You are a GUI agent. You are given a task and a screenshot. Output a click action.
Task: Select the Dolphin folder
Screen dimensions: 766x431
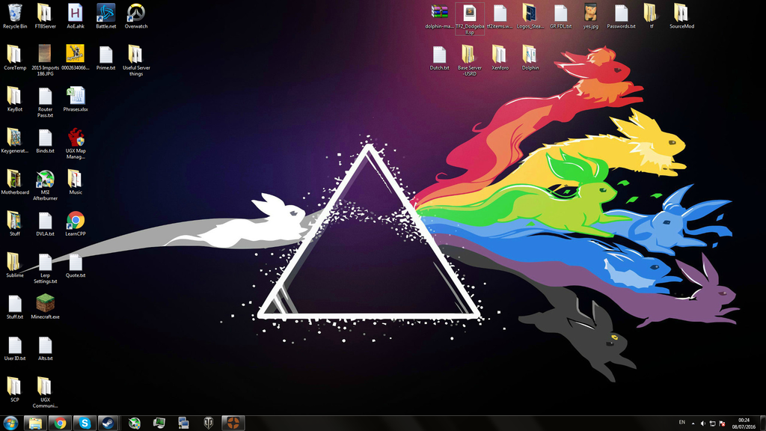click(x=530, y=58)
